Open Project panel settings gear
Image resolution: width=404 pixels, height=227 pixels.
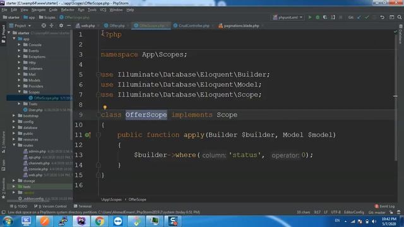click(x=61, y=25)
